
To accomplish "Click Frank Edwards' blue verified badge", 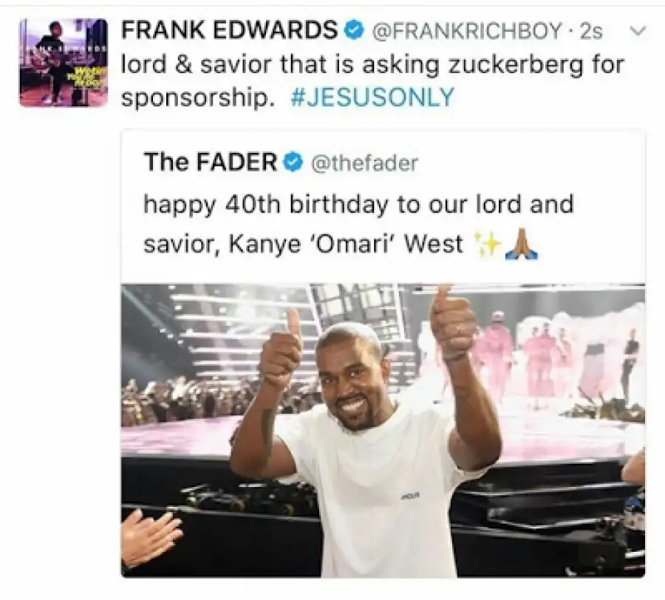I will (355, 31).
